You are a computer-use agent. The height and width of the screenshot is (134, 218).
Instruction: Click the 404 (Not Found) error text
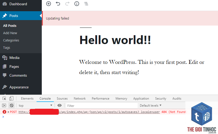coord(174,112)
